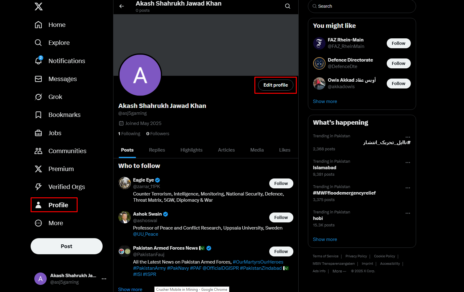Click the back arrow on the profile header
Screen dimensions: 464x292
pyautogui.click(x=121, y=6)
